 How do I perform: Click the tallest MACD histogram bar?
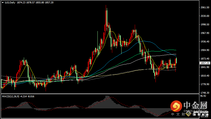click(107, 102)
